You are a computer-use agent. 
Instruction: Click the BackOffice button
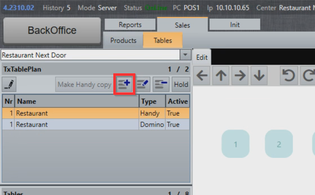(52, 30)
